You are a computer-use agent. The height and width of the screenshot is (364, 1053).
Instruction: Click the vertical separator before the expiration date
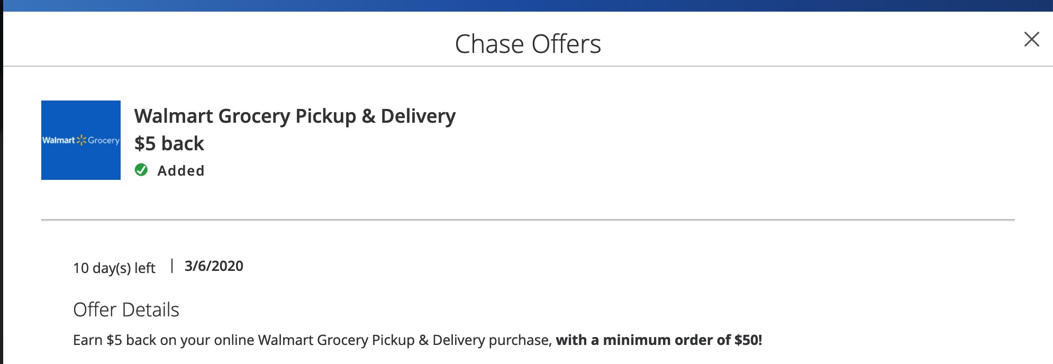[172, 266]
